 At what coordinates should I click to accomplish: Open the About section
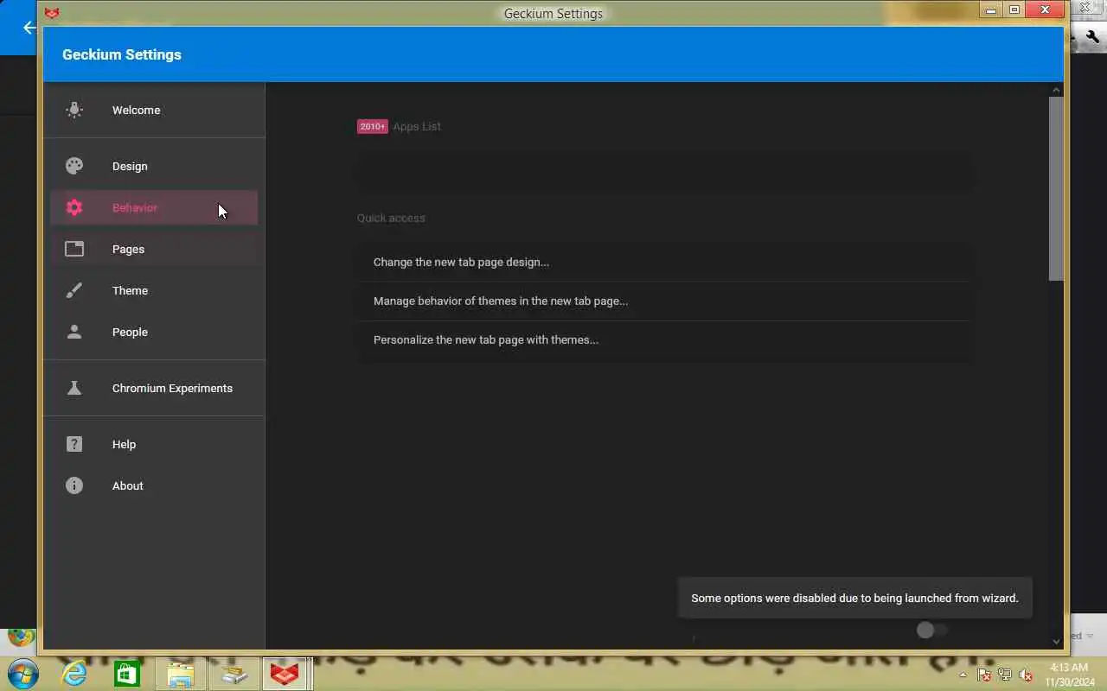[x=154, y=485]
